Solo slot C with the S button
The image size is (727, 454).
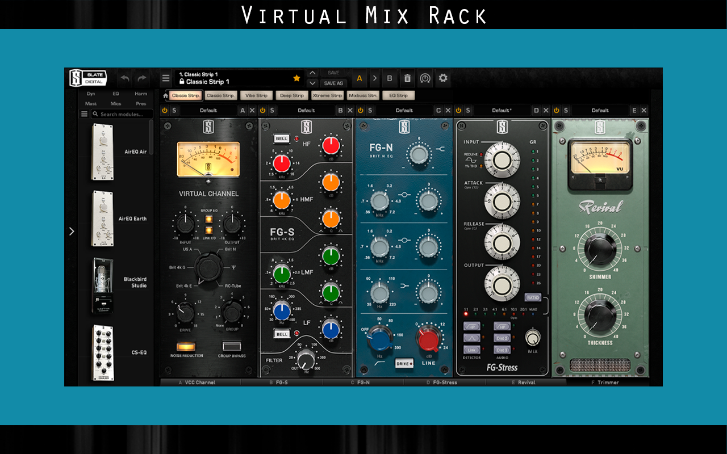click(x=370, y=110)
